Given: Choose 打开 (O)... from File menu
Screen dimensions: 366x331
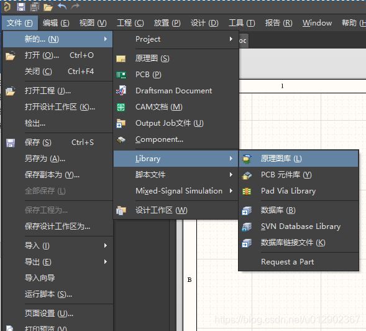Looking at the screenshot, I should pos(58,55).
